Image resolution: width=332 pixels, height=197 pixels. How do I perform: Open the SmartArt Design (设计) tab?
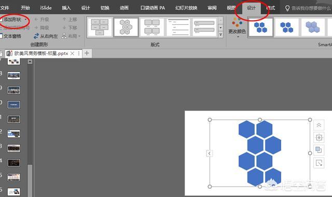(x=251, y=8)
